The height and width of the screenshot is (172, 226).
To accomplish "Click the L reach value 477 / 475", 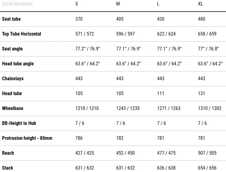I will (x=166, y=153).
